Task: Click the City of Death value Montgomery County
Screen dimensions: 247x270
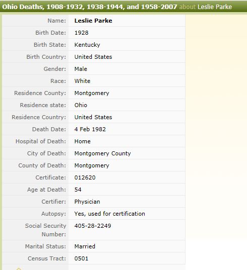Action: click(x=102, y=153)
